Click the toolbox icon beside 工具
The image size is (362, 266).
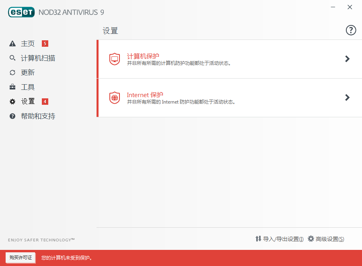pos(12,87)
